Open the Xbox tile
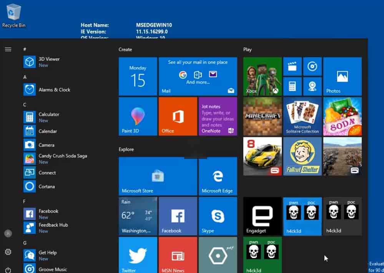This screenshot has height=273, width=384. (x=263, y=76)
